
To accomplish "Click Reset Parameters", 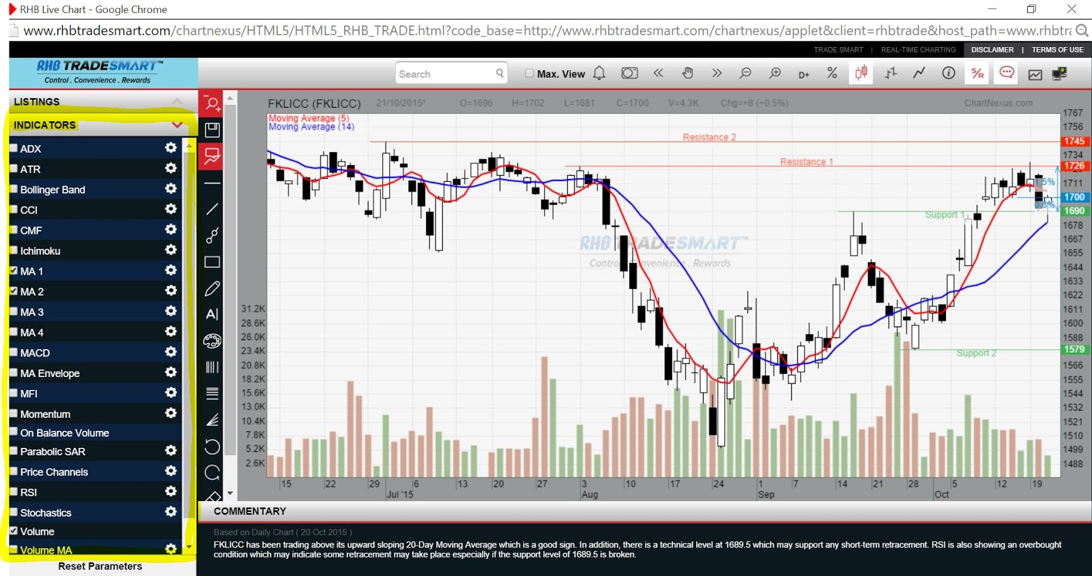I will click(x=100, y=566).
